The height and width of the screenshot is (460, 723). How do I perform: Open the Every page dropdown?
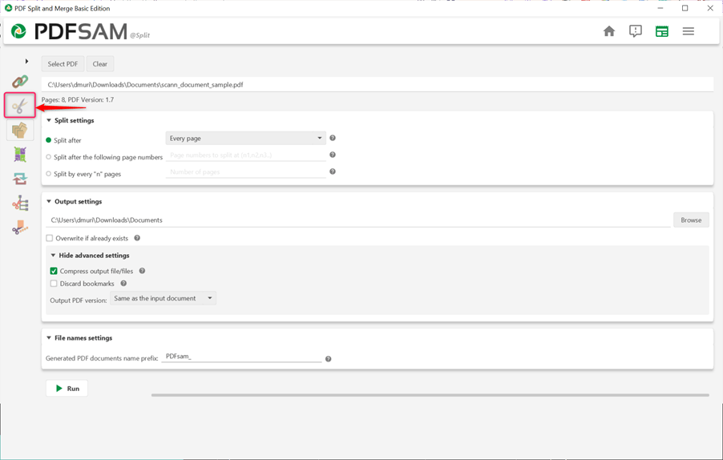[x=246, y=139]
